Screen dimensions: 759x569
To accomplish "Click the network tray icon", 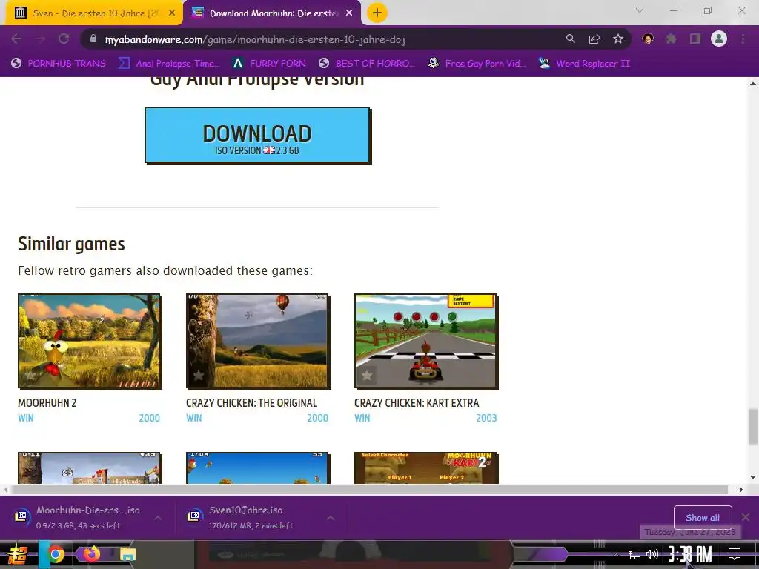I will [x=634, y=554].
